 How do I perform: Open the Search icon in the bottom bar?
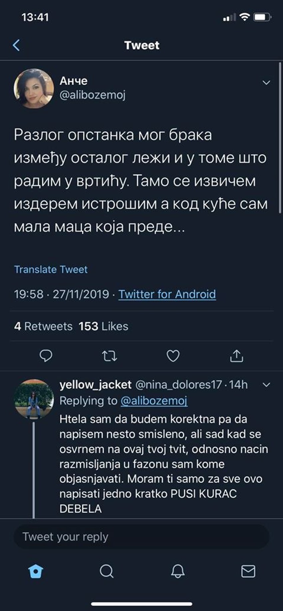coord(107,571)
